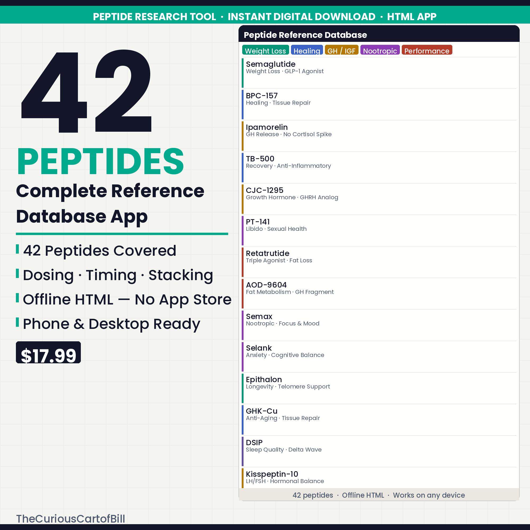
Task: Click "Nootropic · Focus & Mood" subtitle
Action: pos(282,324)
